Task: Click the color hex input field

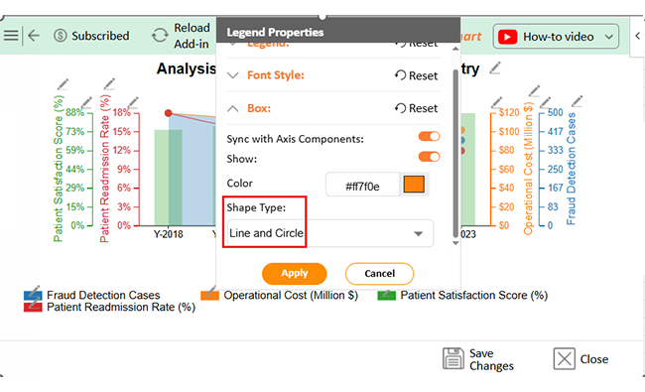Action: 362,185
